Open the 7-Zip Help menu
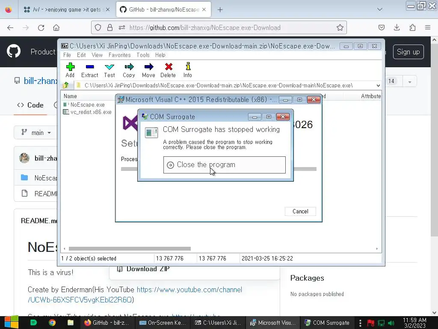The width and height of the screenshot is (438, 329). pyautogui.click(x=160, y=55)
